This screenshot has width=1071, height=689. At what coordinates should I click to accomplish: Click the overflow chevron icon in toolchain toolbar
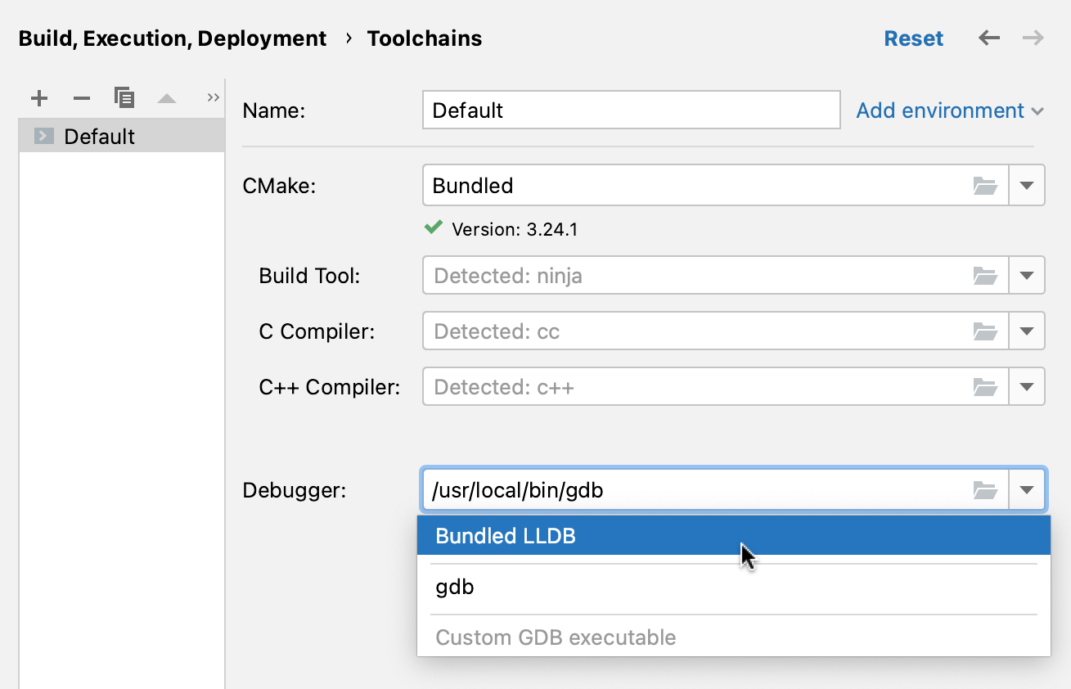point(213,97)
